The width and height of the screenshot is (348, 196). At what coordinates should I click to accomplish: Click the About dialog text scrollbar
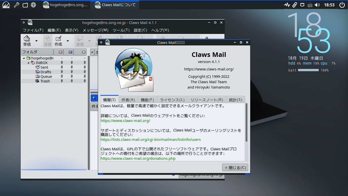[246, 122]
